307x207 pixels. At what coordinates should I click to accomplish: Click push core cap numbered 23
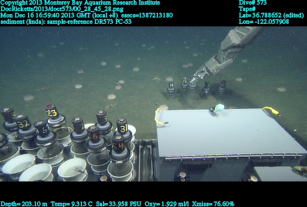52,112
